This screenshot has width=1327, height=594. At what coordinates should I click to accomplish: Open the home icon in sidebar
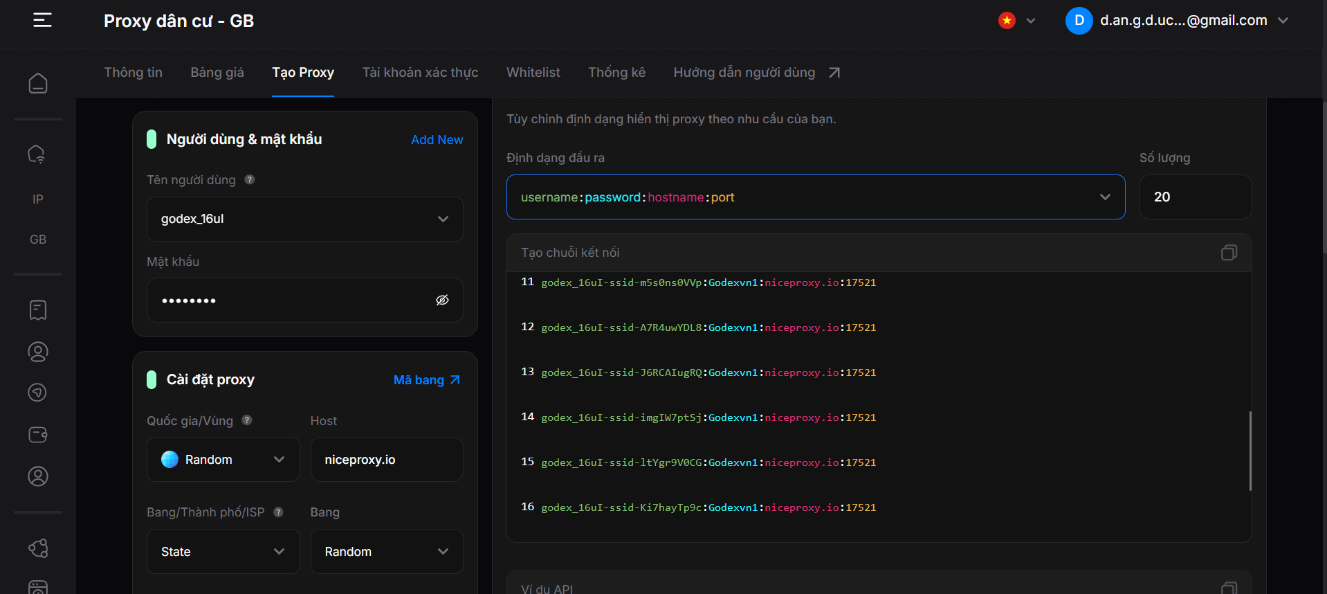coord(38,83)
